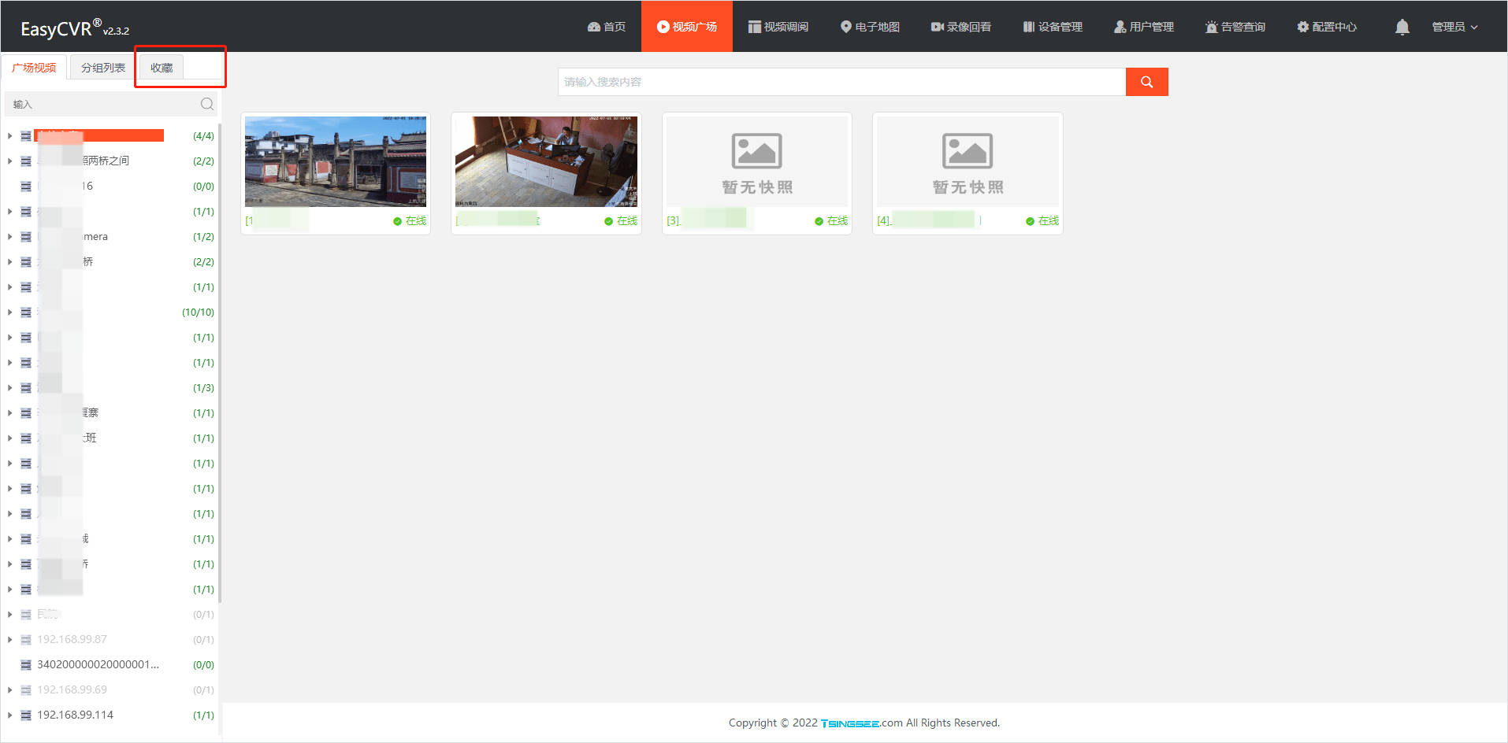Click the camera icon beside 录像回看
1508x743 pixels.
[x=938, y=27]
